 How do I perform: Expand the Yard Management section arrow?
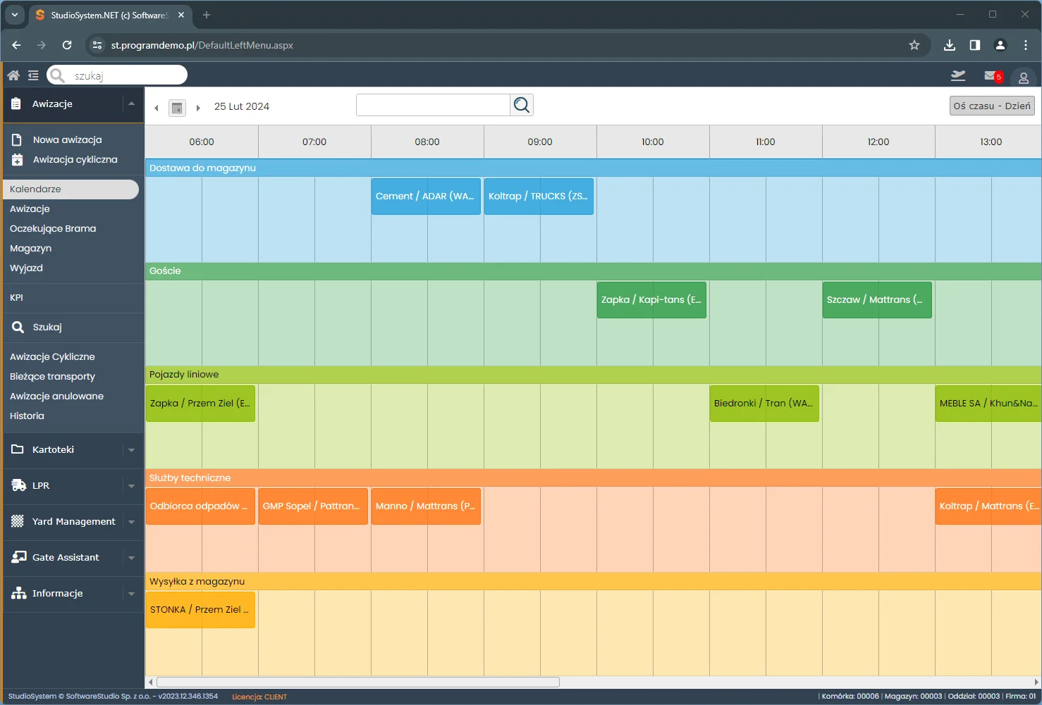pos(131,522)
